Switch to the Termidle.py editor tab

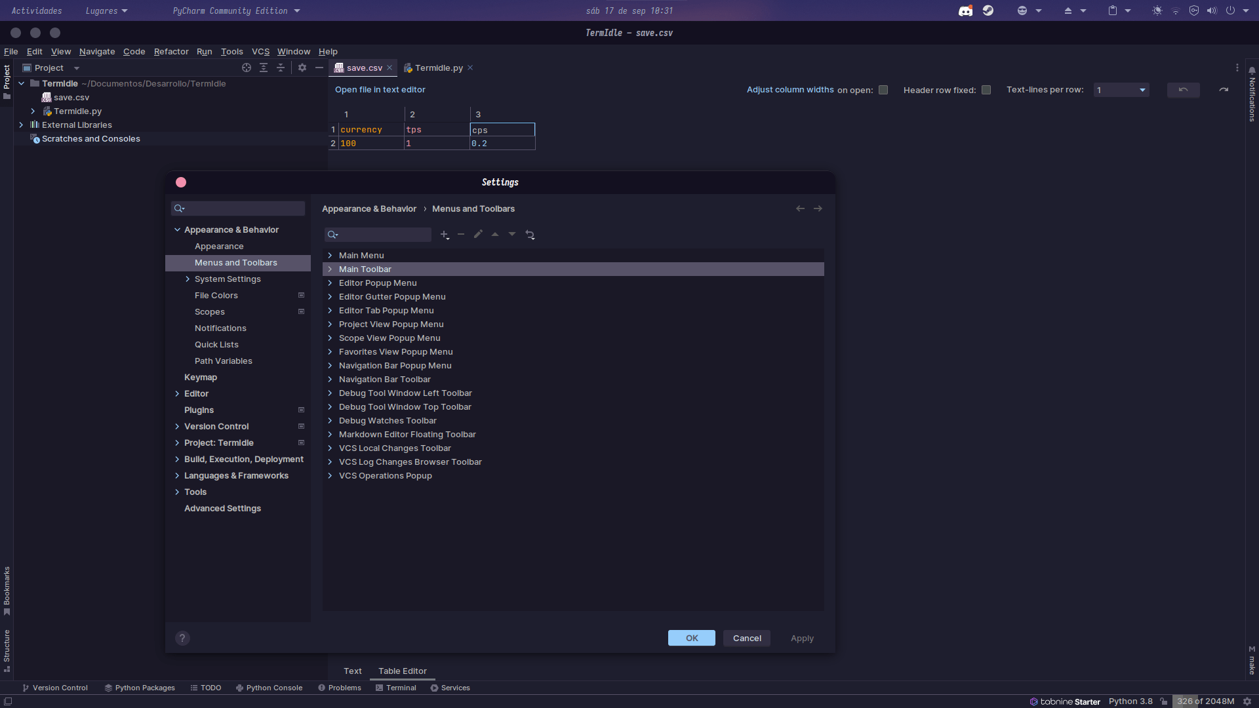(438, 68)
